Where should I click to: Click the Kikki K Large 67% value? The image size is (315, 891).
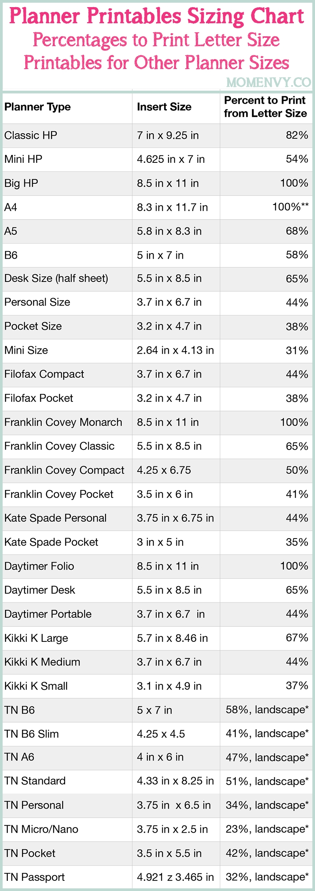pyautogui.click(x=296, y=638)
